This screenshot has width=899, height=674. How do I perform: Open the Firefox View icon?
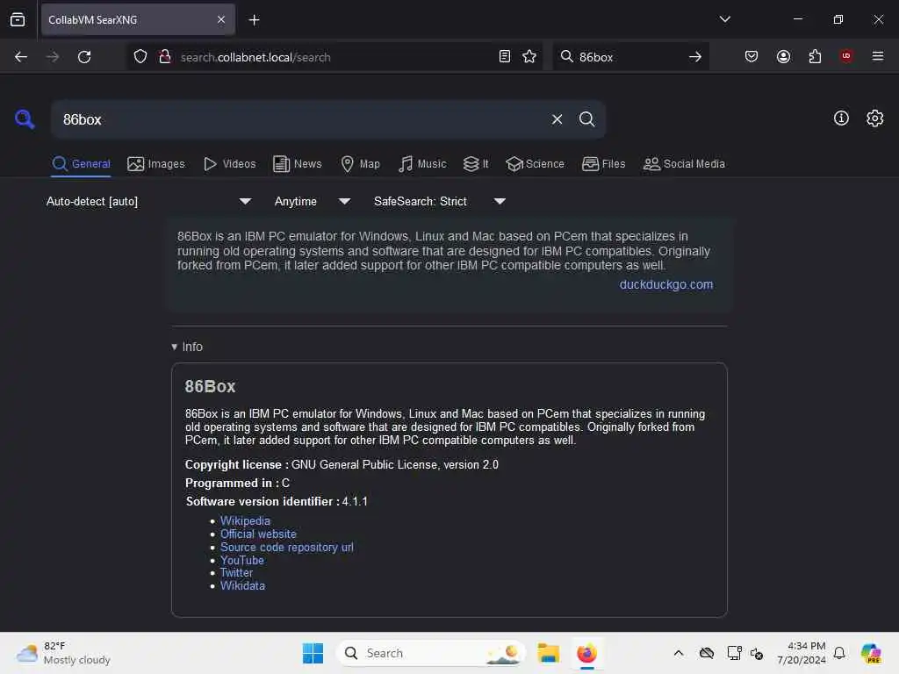pyautogui.click(x=18, y=20)
